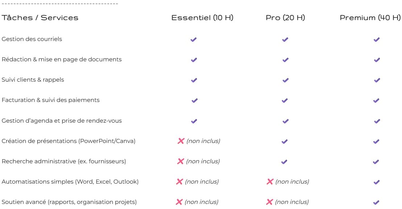The image size is (402, 209).
Task: Click the Premium checkmark for Gestion d'agenda
Action: click(377, 121)
